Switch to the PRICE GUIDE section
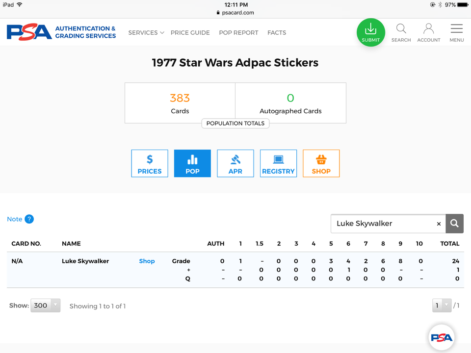 pyautogui.click(x=190, y=32)
